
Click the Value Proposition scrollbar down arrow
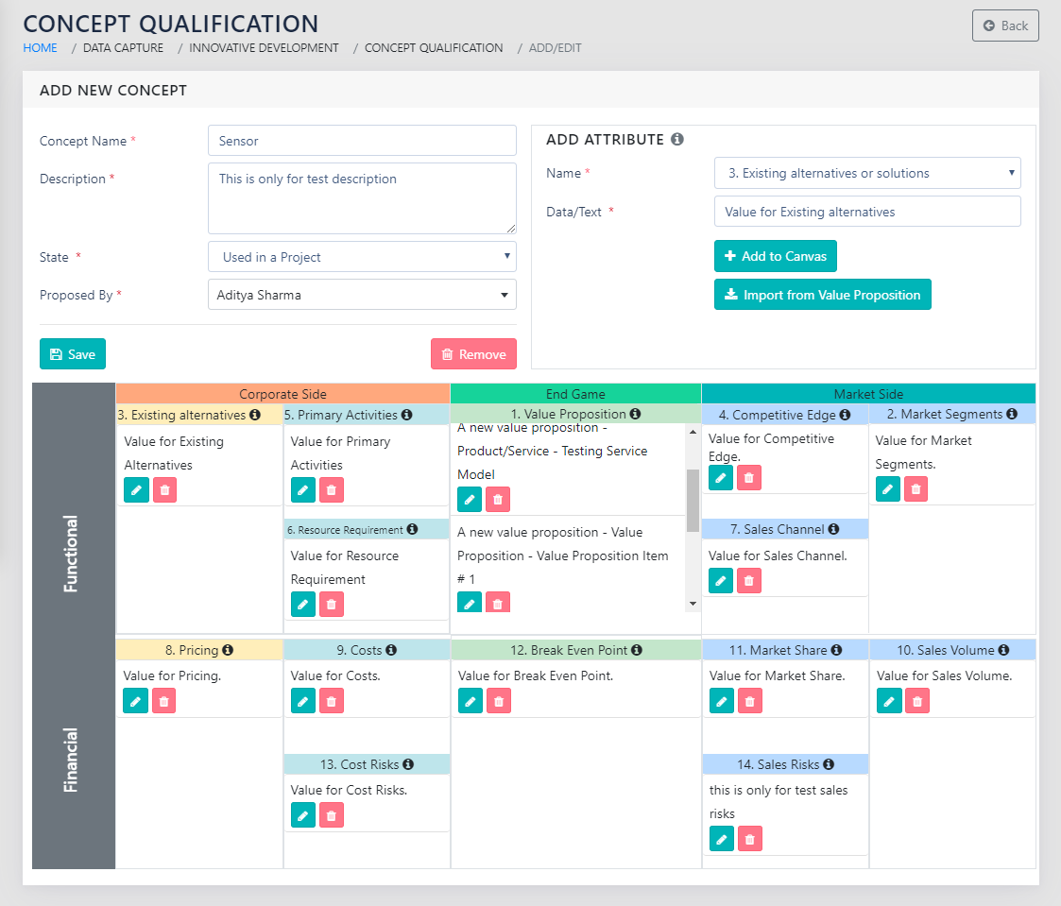tap(693, 604)
